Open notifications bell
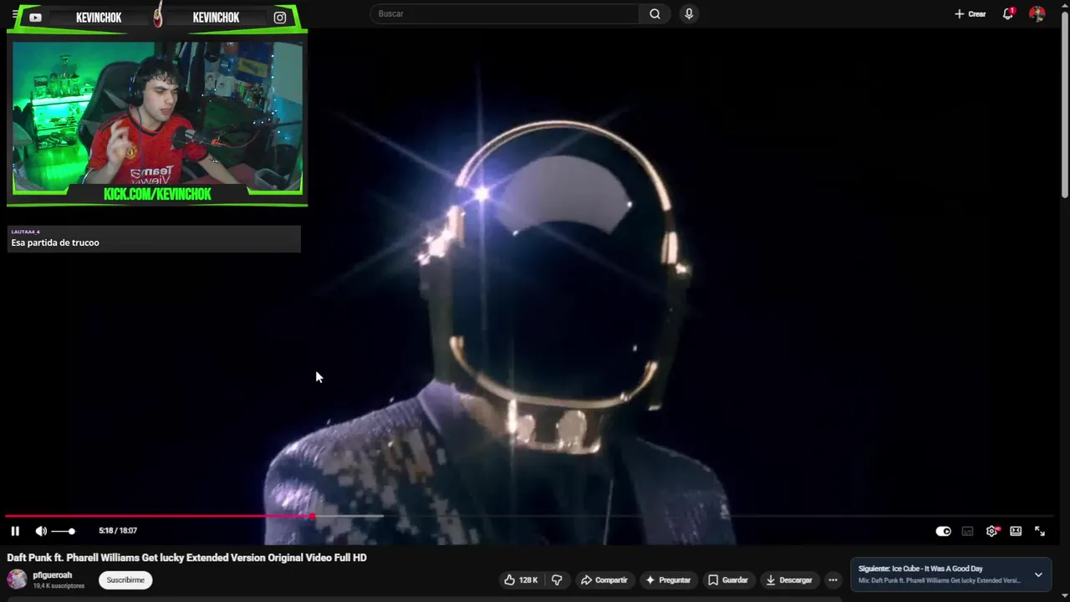Viewport: 1070px width, 602px height. pyautogui.click(x=1008, y=13)
